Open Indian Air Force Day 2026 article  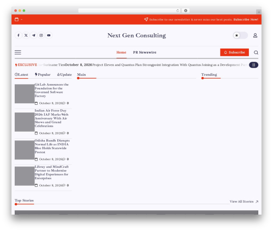tap(52, 118)
